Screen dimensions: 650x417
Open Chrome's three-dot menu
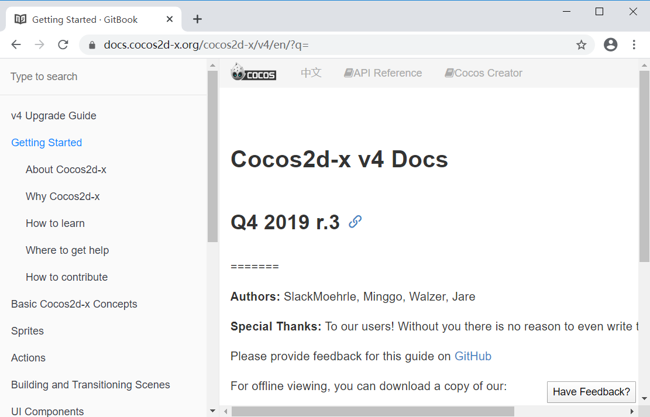coord(634,45)
